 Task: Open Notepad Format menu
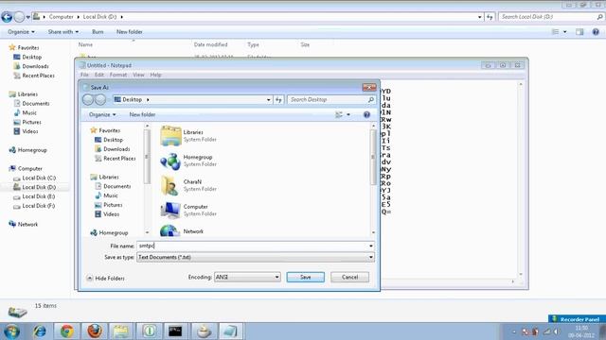tap(118, 75)
